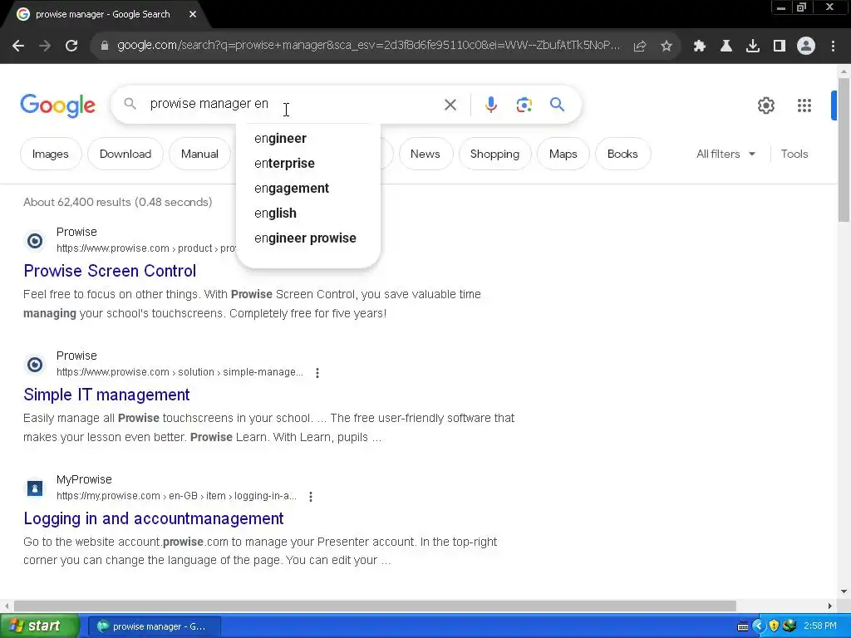Switch to the Maps tab
Screen dimensions: 851x638
coord(563,154)
